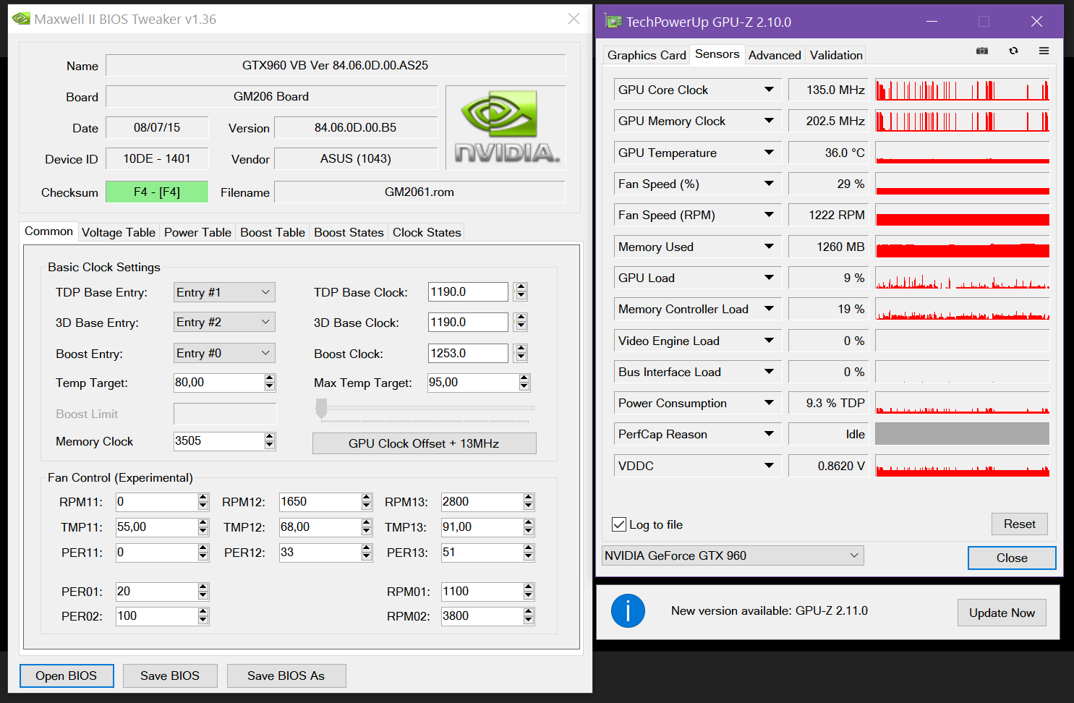Viewport: 1074px width, 703px height.
Task: Click the Maxwell II BIOS Tweaker title icon
Action: click(21, 19)
